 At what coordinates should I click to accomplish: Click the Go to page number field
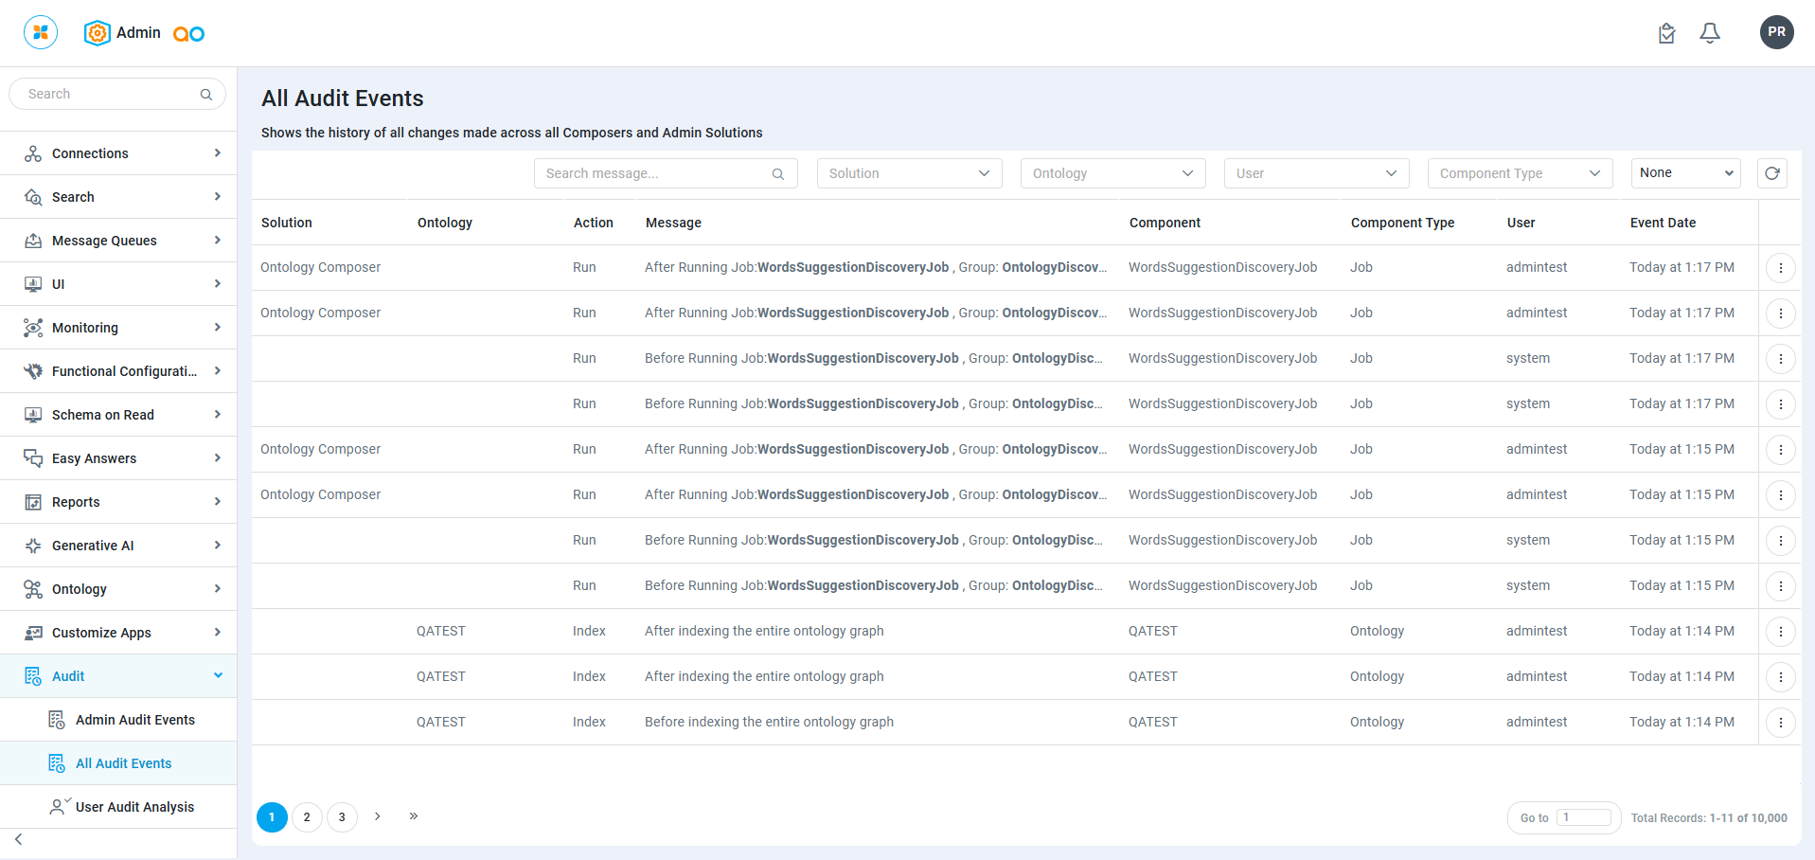tap(1583, 817)
